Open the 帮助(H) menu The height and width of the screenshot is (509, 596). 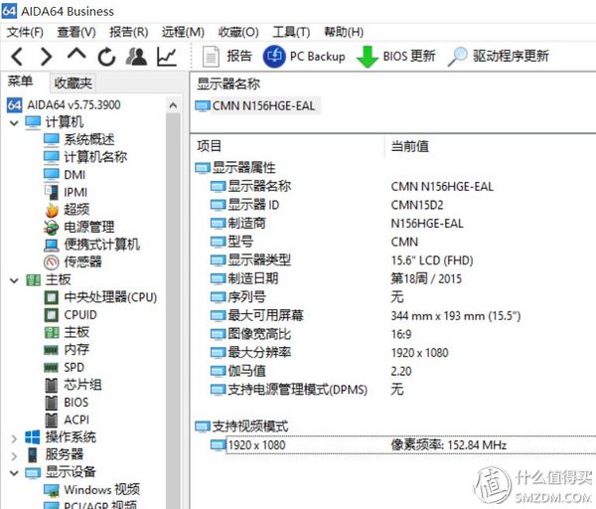pos(344,32)
